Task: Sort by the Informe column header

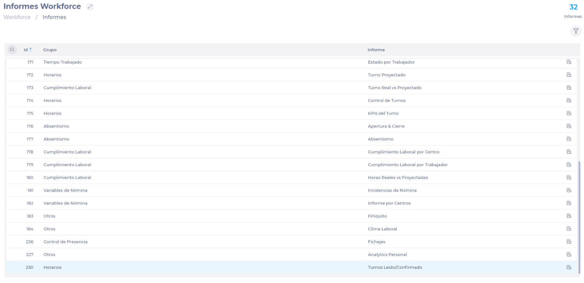Action: click(376, 50)
